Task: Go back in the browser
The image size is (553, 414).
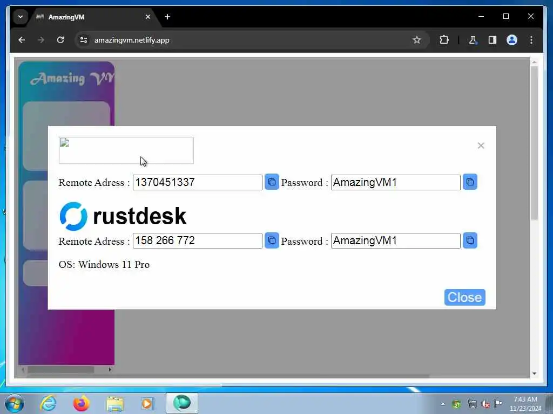Action: tap(22, 40)
